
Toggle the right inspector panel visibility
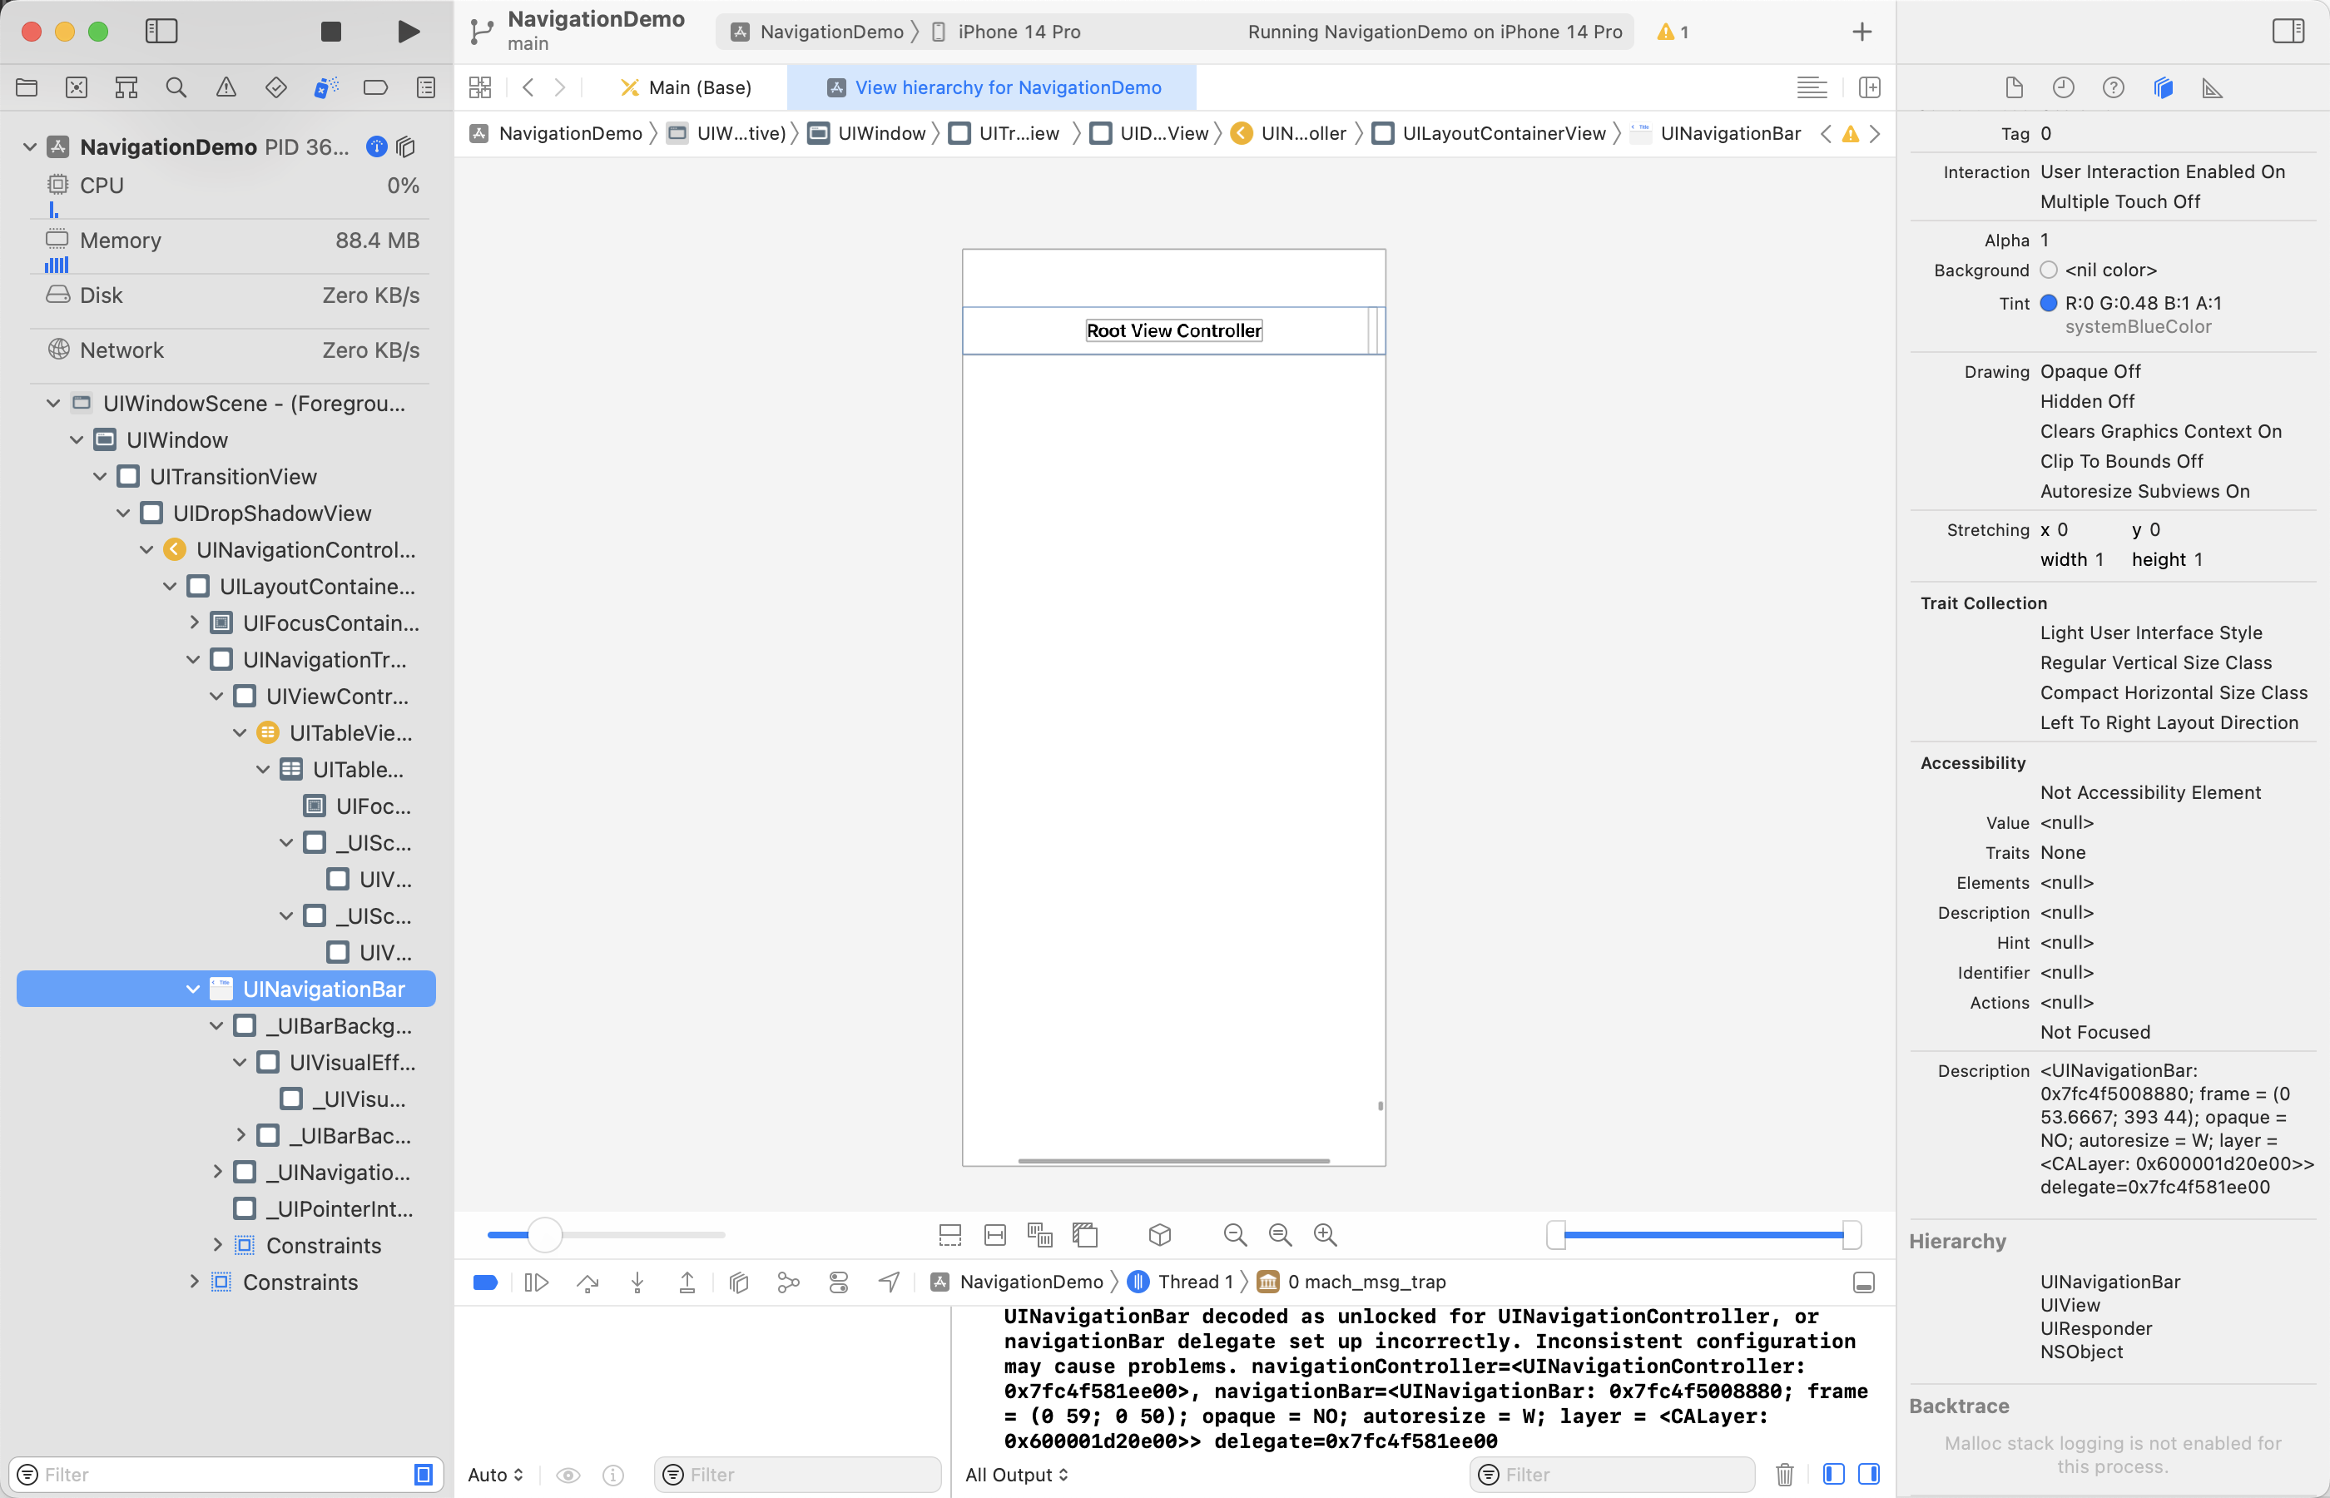point(2288,32)
